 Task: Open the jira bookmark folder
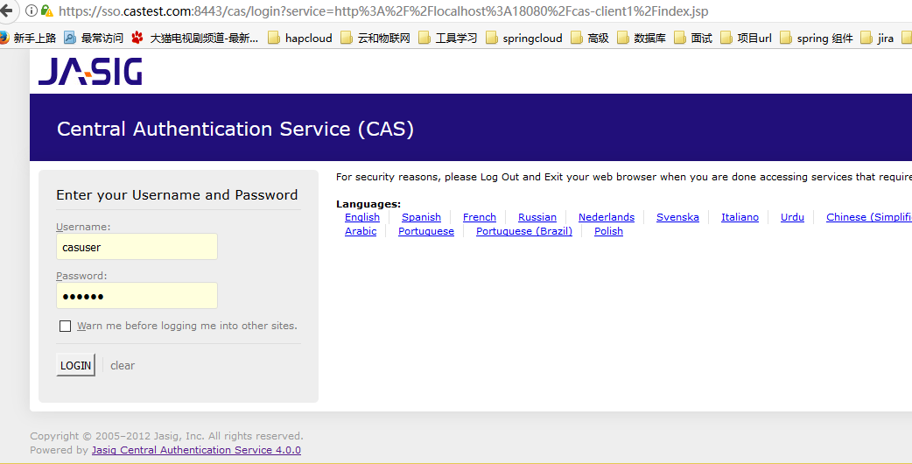point(878,38)
